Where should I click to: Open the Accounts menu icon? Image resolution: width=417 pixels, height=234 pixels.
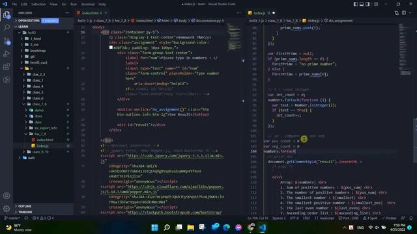click(x=7, y=196)
